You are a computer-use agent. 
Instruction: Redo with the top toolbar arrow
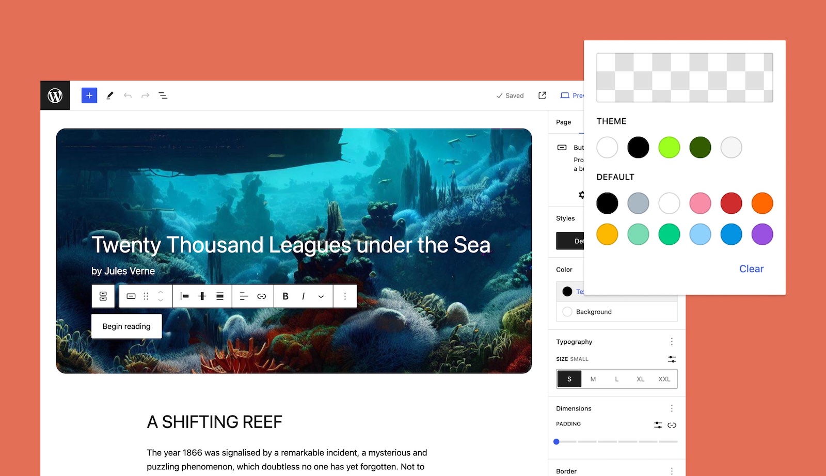[145, 96]
